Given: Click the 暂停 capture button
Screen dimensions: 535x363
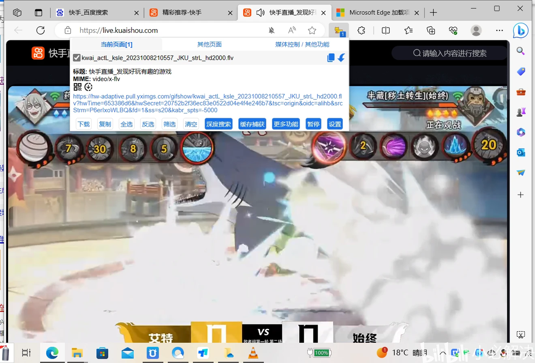Looking at the screenshot, I should coord(313,124).
